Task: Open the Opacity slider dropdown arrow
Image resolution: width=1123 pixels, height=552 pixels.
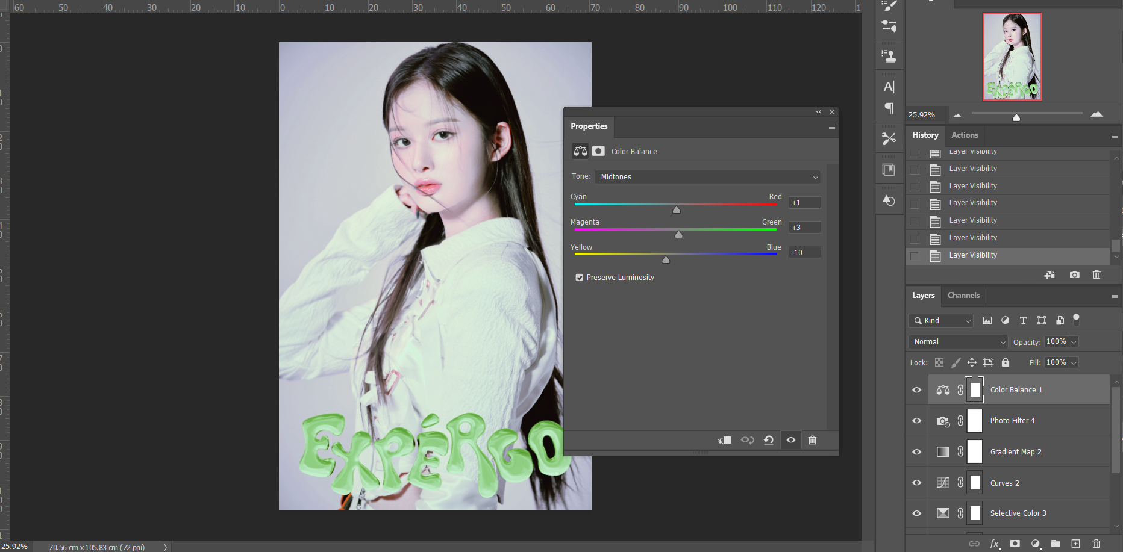Action: tap(1074, 342)
